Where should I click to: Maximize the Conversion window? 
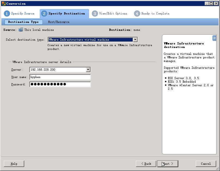point(211,4)
